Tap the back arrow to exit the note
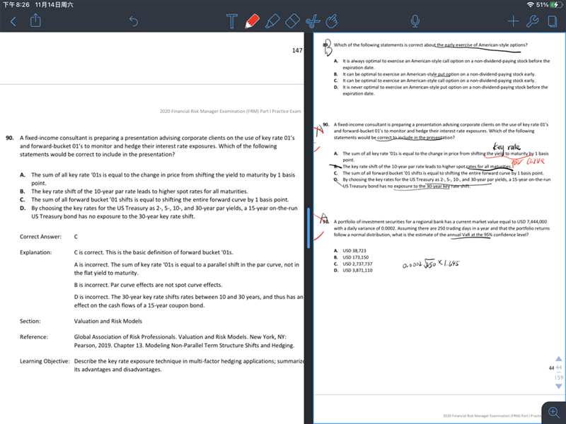566x424 pixels. tap(13, 22)
